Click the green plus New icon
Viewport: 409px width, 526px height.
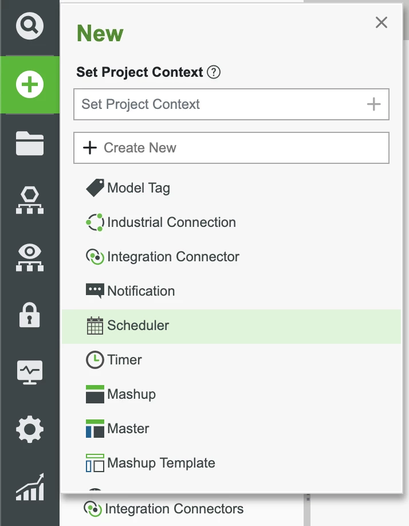(x=29, y=84)
